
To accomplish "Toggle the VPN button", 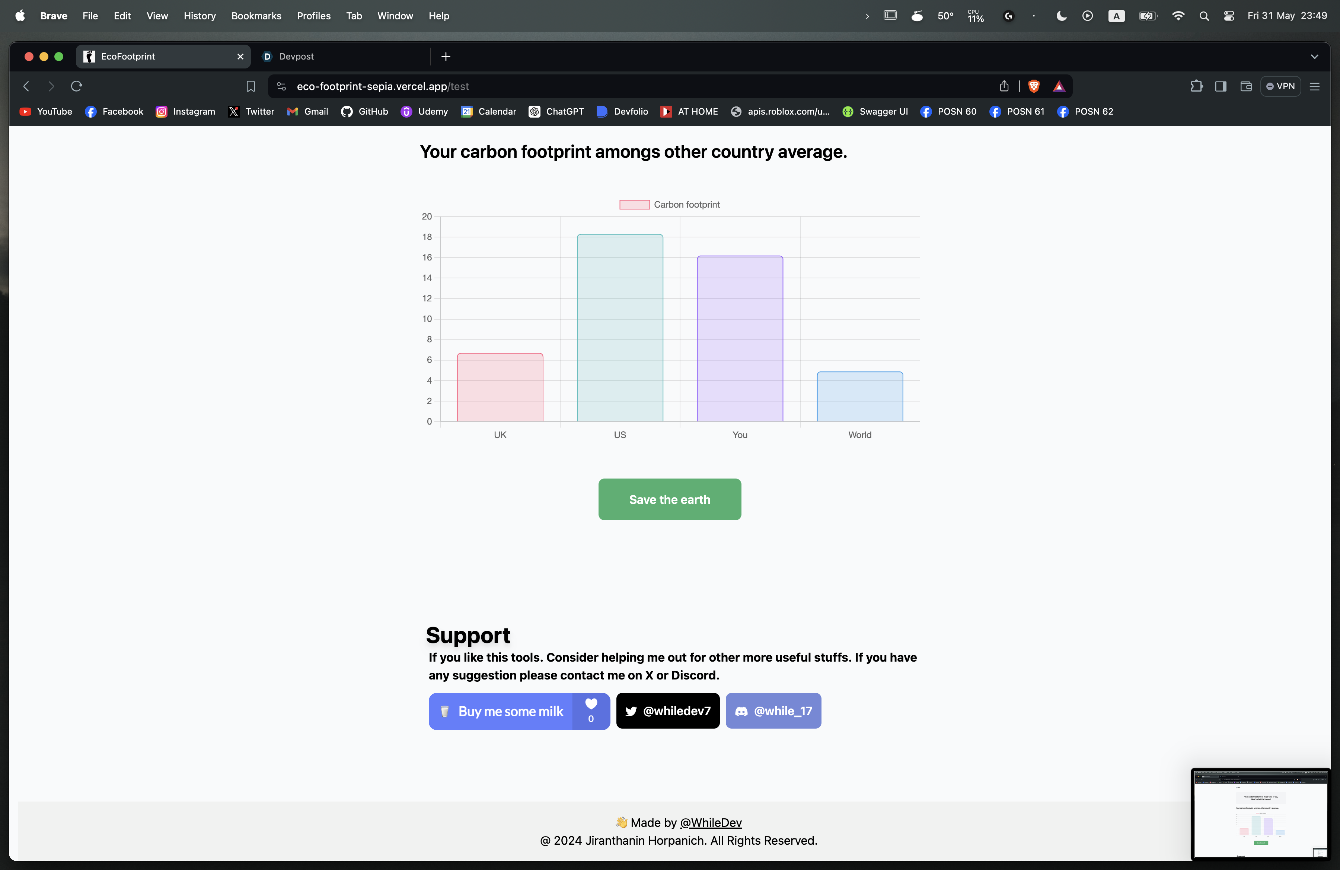I will pos(1280,86).
